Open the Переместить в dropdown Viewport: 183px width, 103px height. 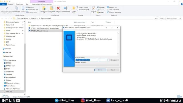44,10
